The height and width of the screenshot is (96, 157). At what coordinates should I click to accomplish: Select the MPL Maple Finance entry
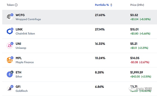click(80, 60)
